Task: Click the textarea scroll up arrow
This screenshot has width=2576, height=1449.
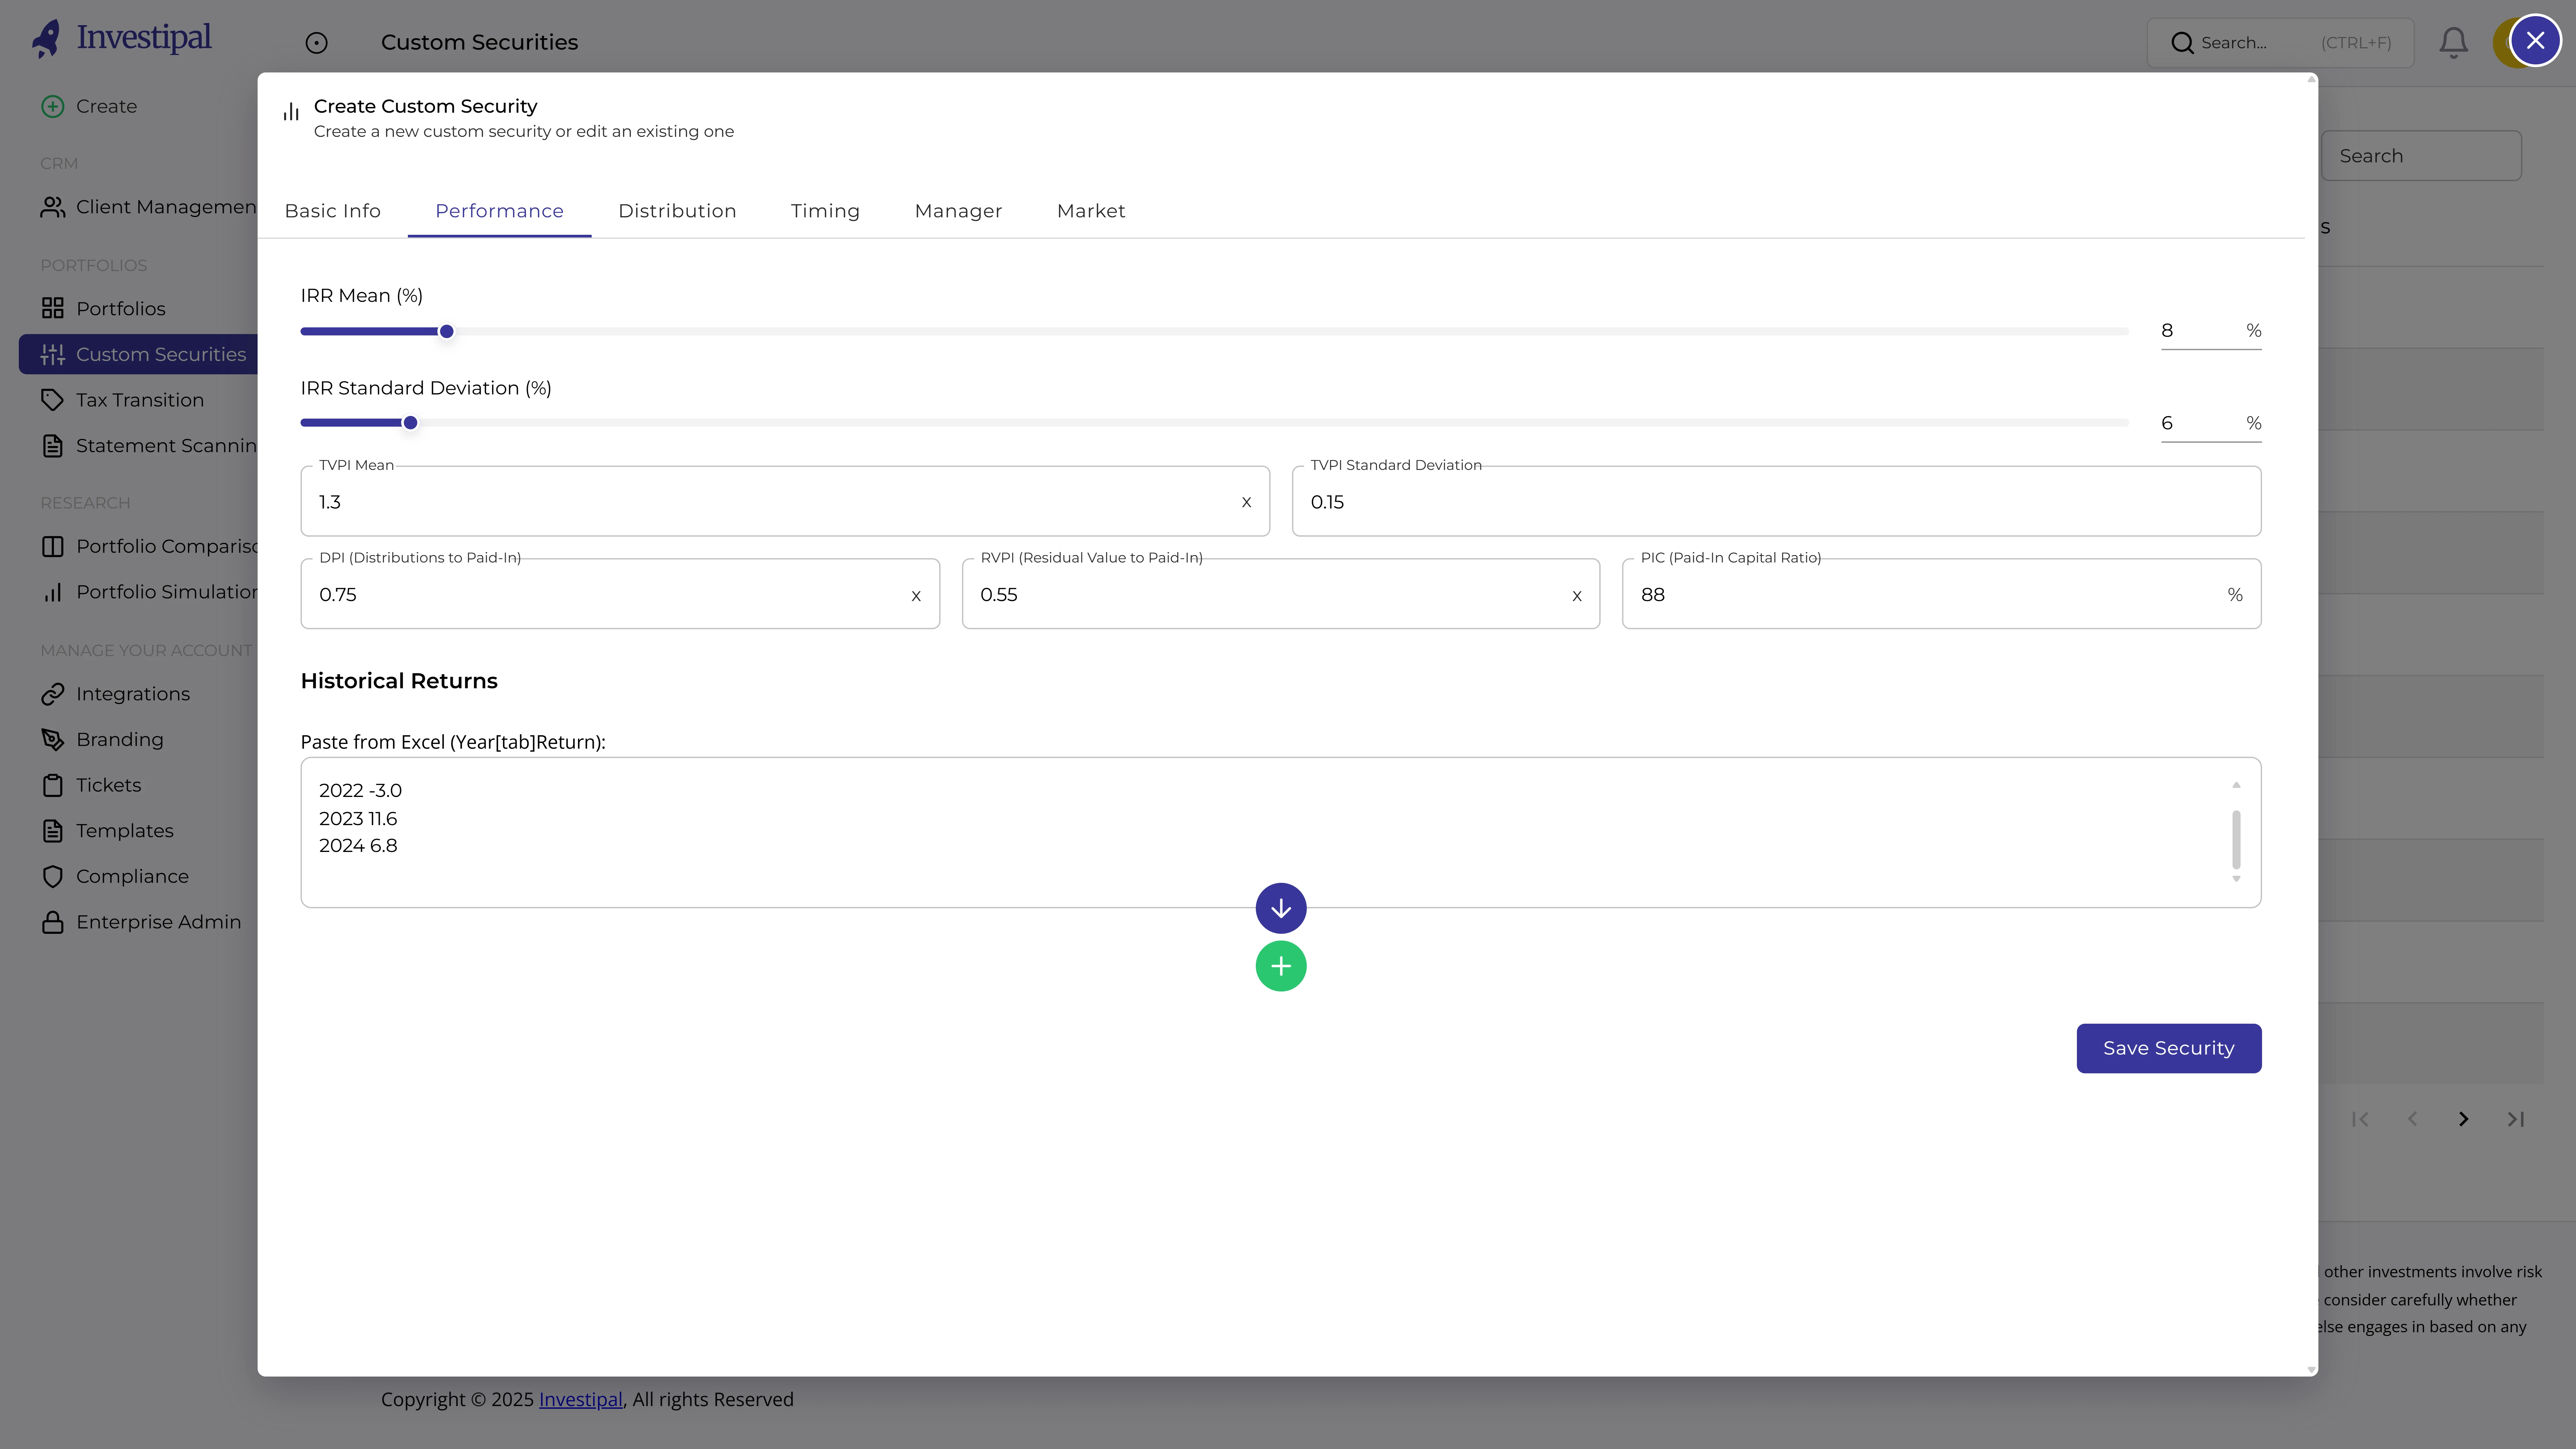Action: [x=2236, y=785]
